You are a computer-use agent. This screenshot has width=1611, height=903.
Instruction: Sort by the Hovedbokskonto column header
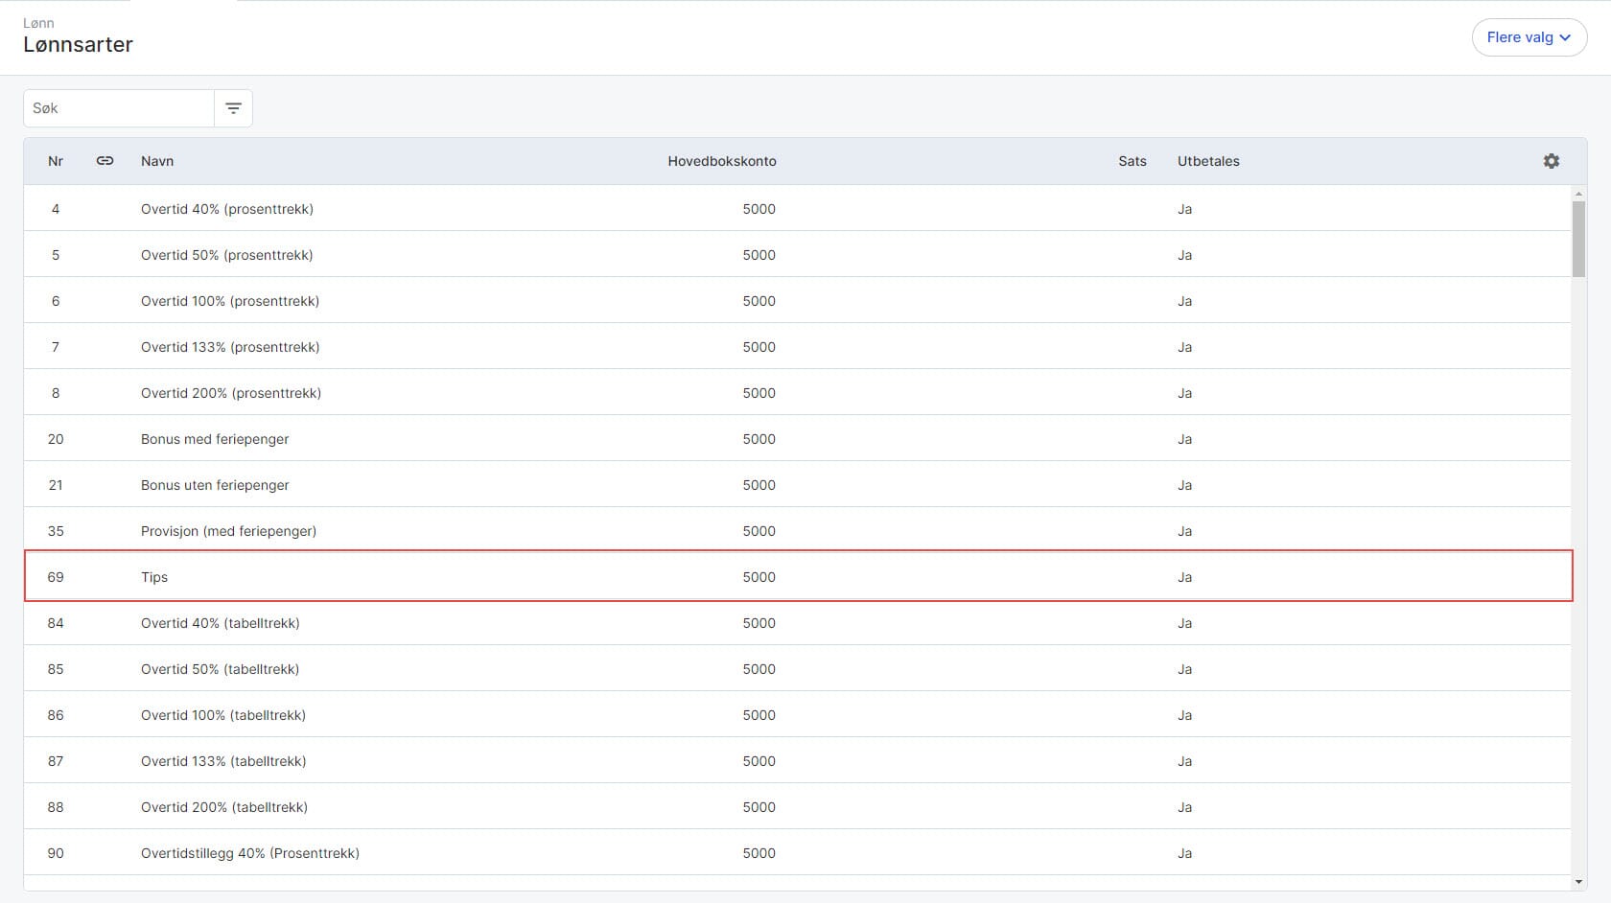pyautogui.click(x=721, y=161)
